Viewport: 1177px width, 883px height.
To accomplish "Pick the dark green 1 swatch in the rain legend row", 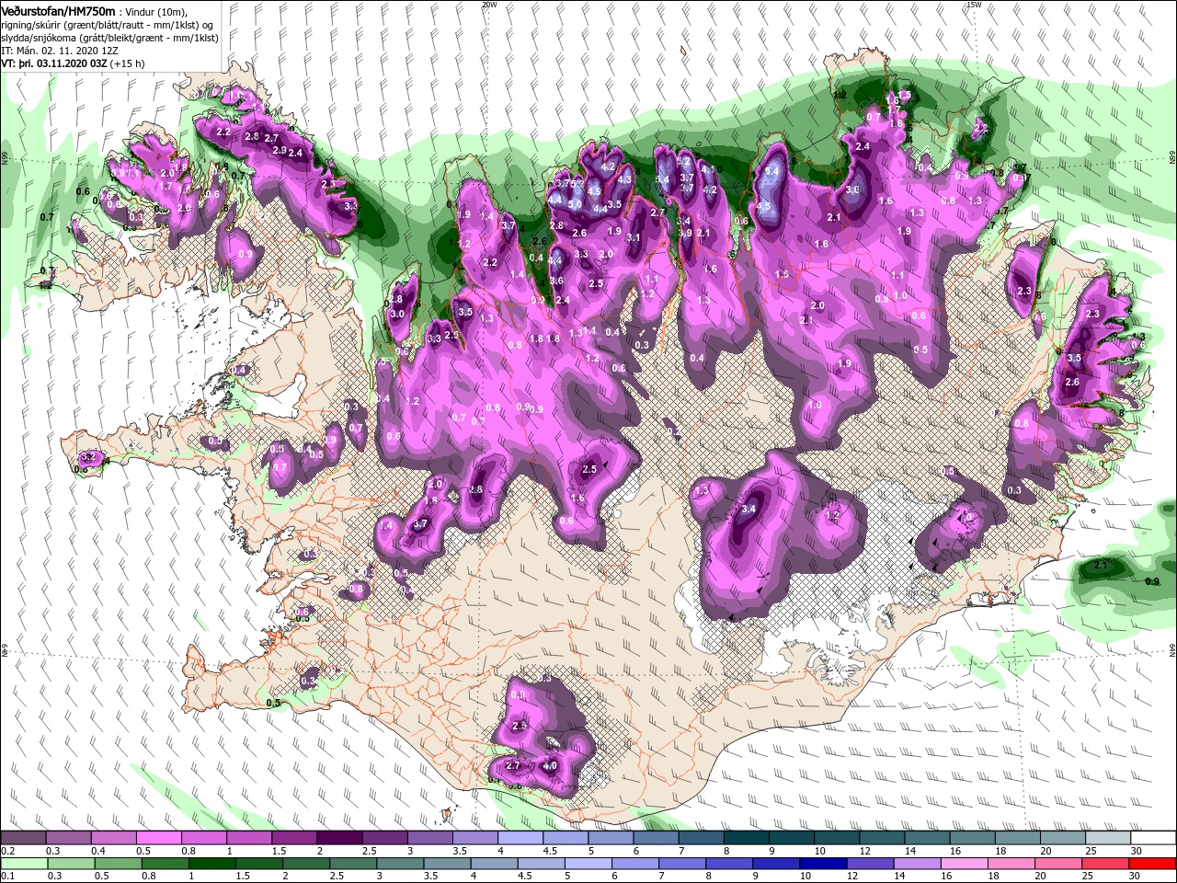I will [x=211, y=864].
